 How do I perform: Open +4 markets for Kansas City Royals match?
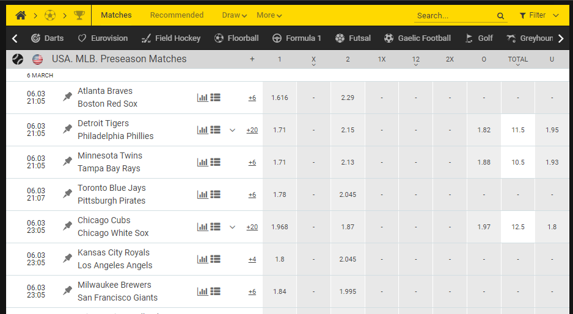252,259
